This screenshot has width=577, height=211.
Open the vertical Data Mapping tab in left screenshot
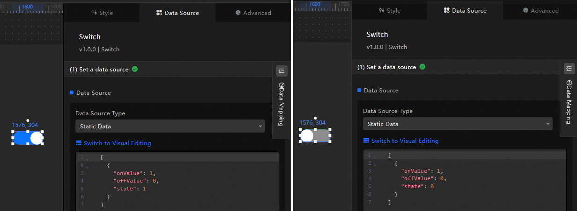[x=281, y=104]
